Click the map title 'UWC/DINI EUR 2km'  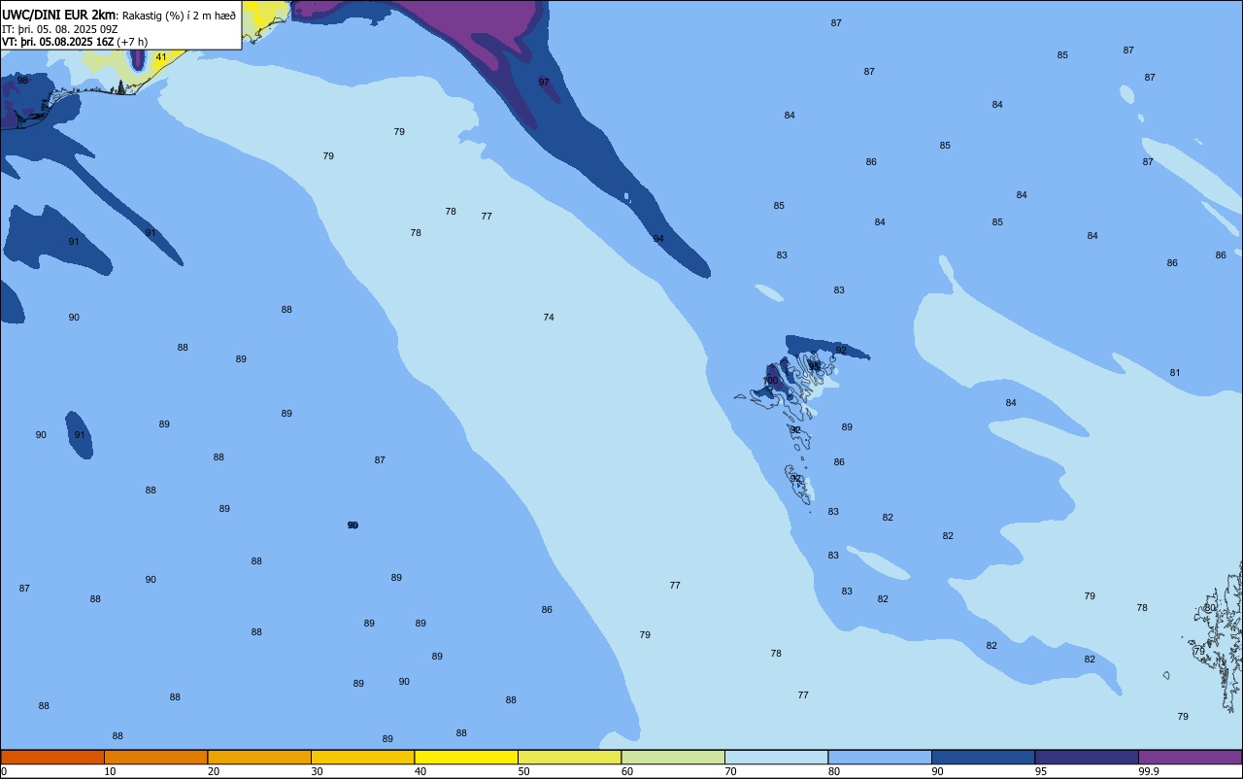[59, 14]
